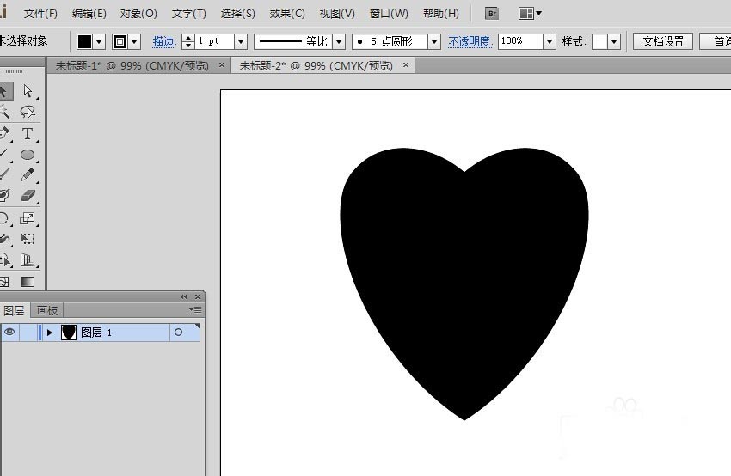
Task: Select the Scale tool
Action: (28, 218)
